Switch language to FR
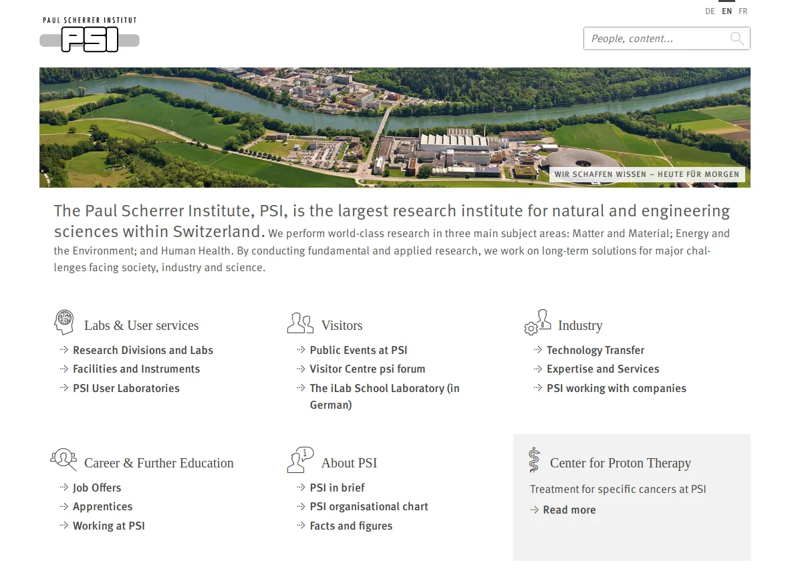This screenshot has width=790, height=571. pyautogui.click(x=743, y=11)
